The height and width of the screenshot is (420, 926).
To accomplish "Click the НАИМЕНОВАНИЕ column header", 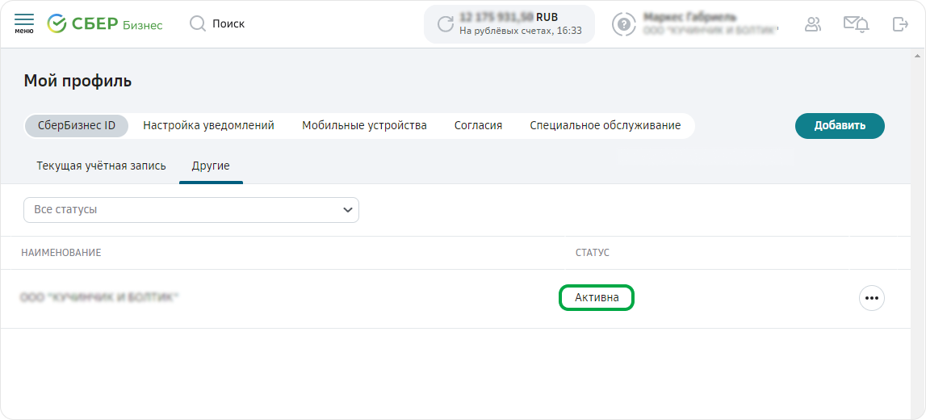I will [x=61, y=253].
